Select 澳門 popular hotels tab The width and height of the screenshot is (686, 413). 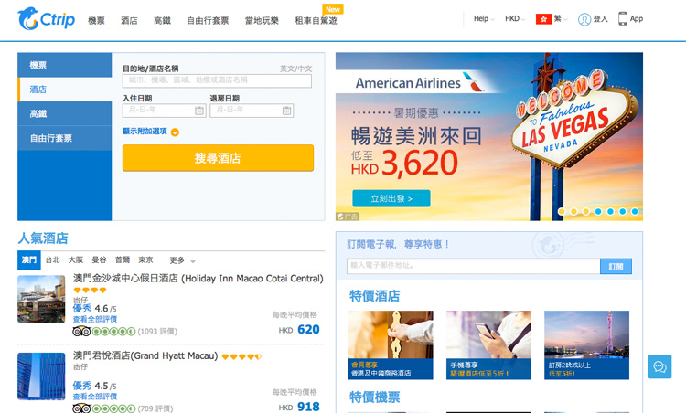point(29,260)
